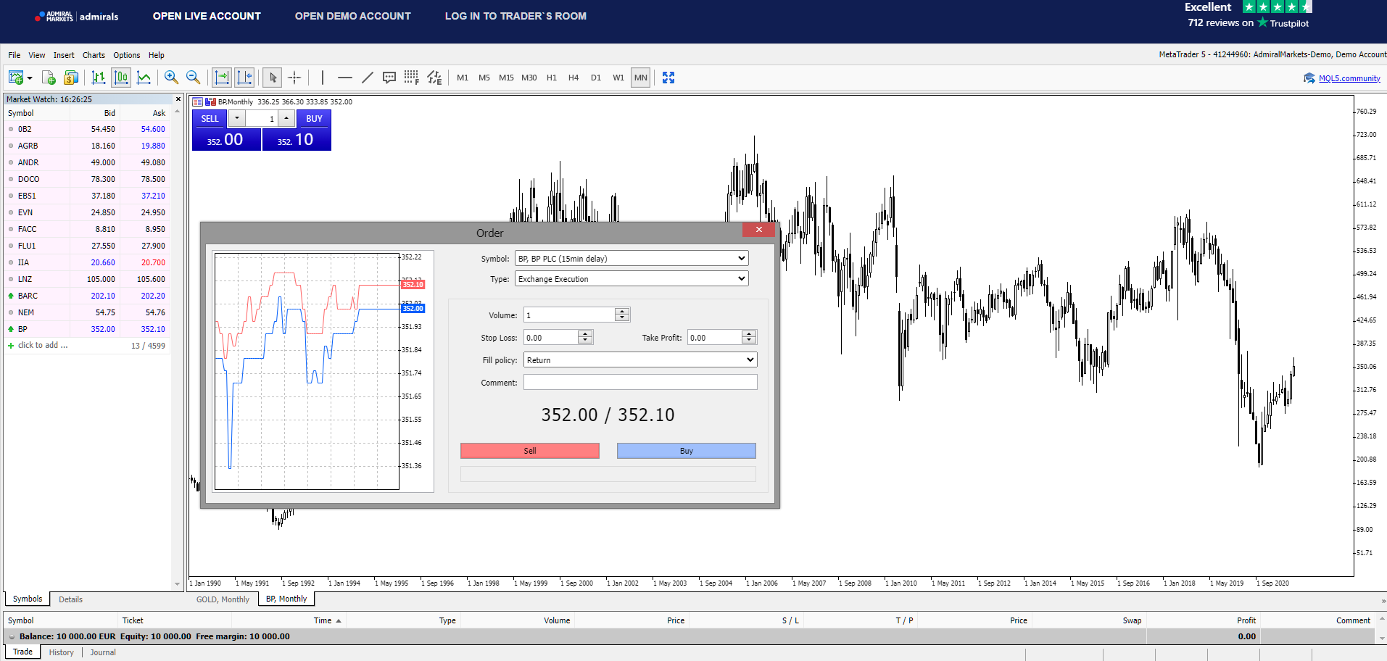The image size is (1387, 661).
Task: Click green plus icon to add symbol
Action: click(x=11, y=346)
